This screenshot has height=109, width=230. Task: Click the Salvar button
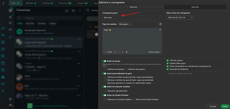(225, 106)
